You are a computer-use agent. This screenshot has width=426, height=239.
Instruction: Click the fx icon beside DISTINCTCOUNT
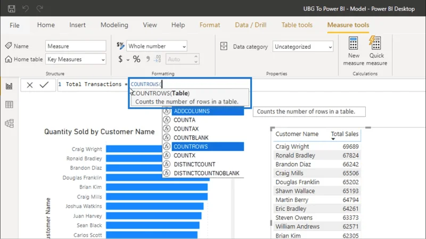click(167, 164)
